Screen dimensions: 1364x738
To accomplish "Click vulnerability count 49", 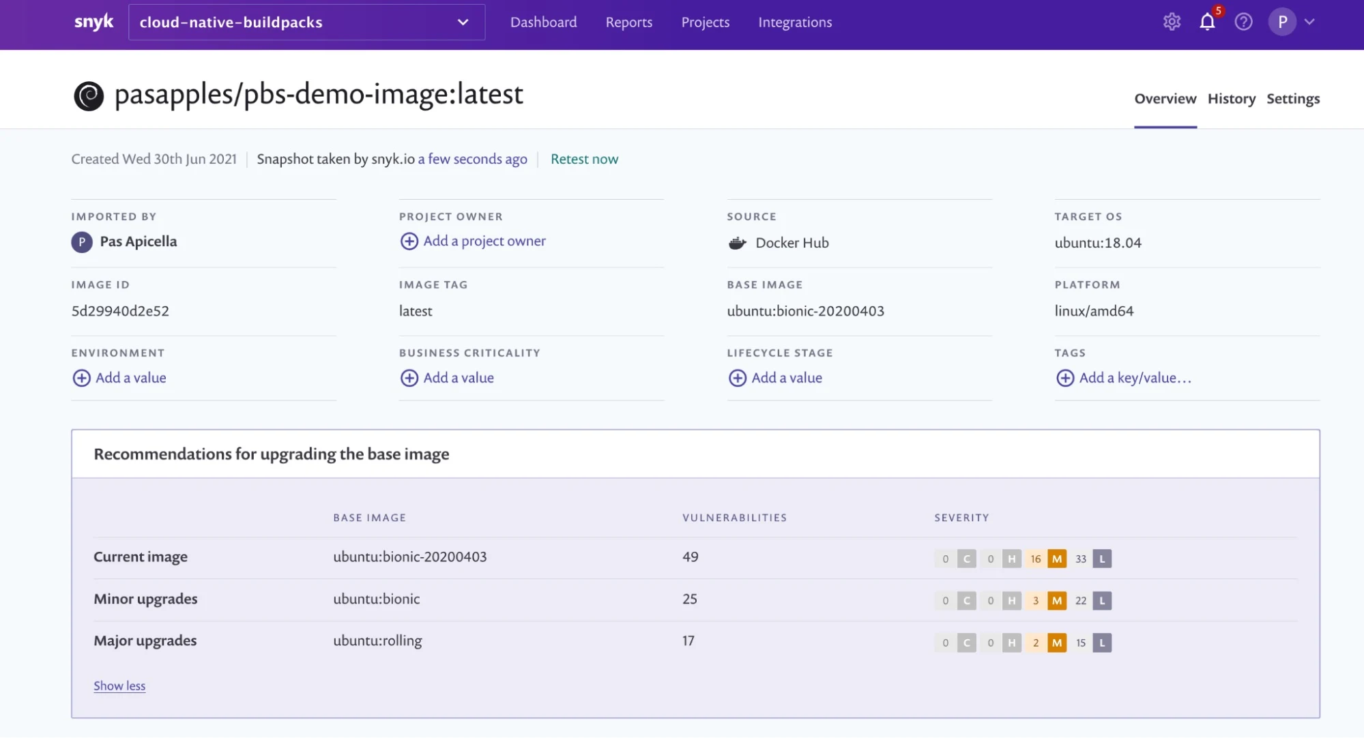I will (x=690, y=557).
